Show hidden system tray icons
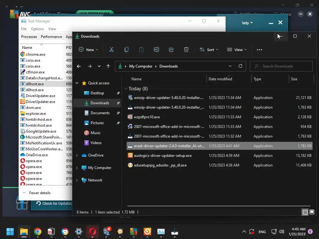 tap(244, 232)
